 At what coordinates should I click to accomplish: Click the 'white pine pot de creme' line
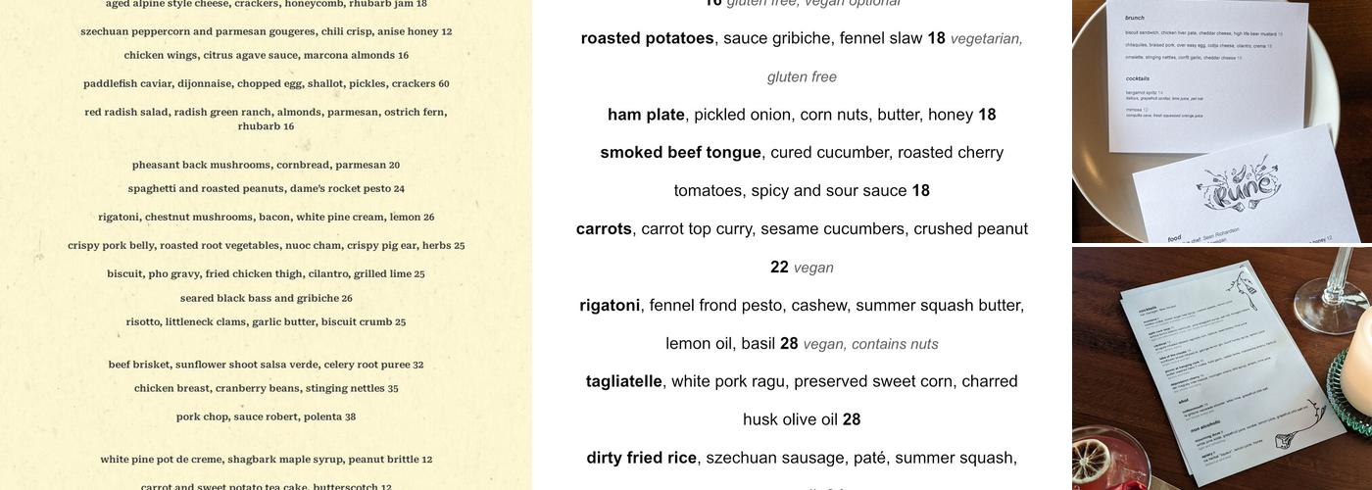point(266,460)
